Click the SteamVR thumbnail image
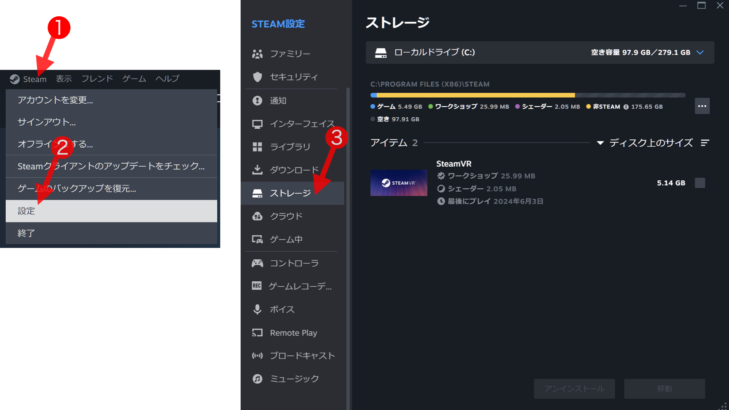 point(399,183)
